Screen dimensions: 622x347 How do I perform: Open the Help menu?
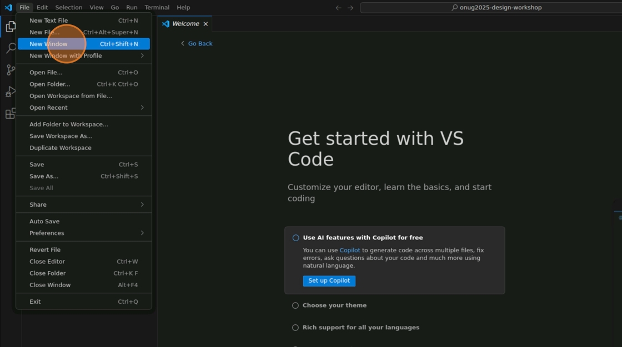183,8
